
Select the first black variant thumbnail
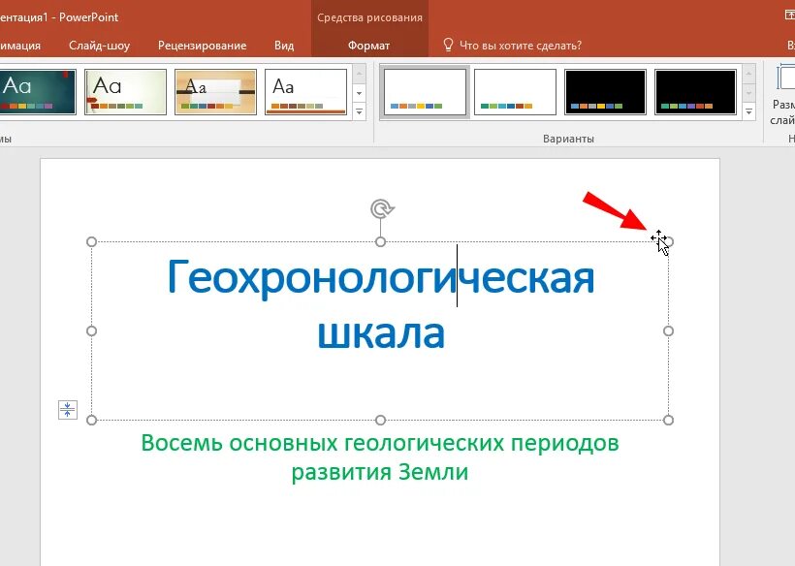click(605, 92)
